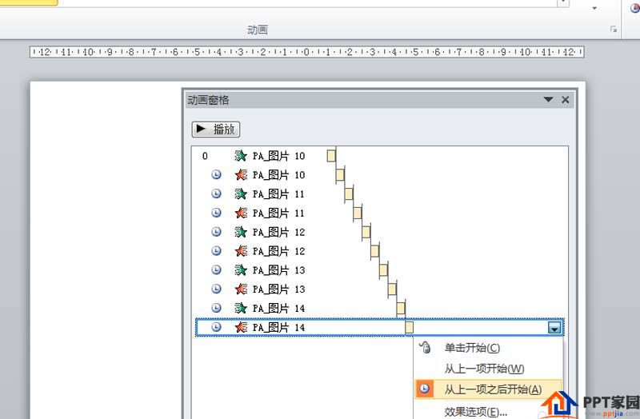Click timeline bar of green-star PA_图片 11

(349, 194)
